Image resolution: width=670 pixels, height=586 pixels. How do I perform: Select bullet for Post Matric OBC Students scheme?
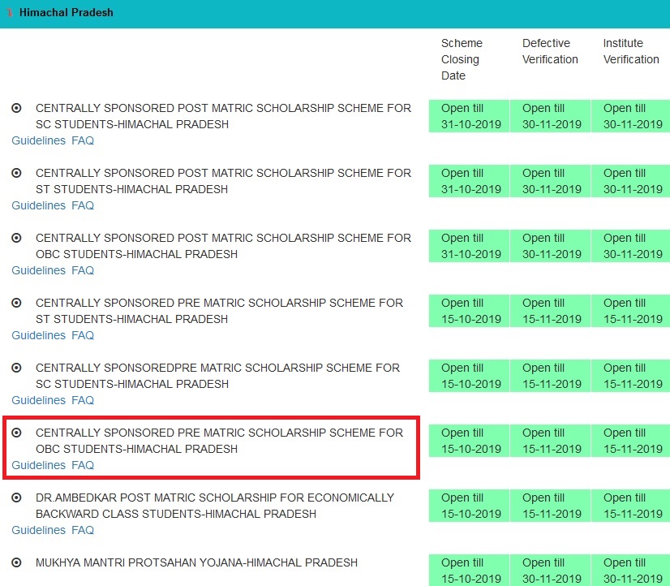pos(16,238)
